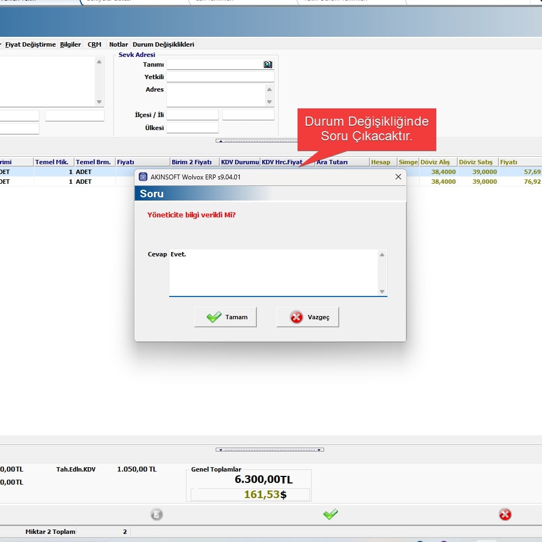Close the Soru dialog with X
542x542 pixels.
pyautogui.click(x=398, y=177)
